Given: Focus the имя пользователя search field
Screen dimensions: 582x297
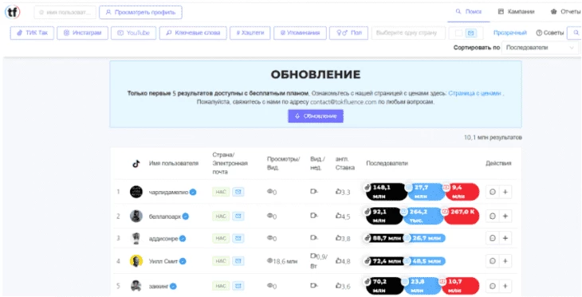Looking at the screenshot, I should 65,12.
